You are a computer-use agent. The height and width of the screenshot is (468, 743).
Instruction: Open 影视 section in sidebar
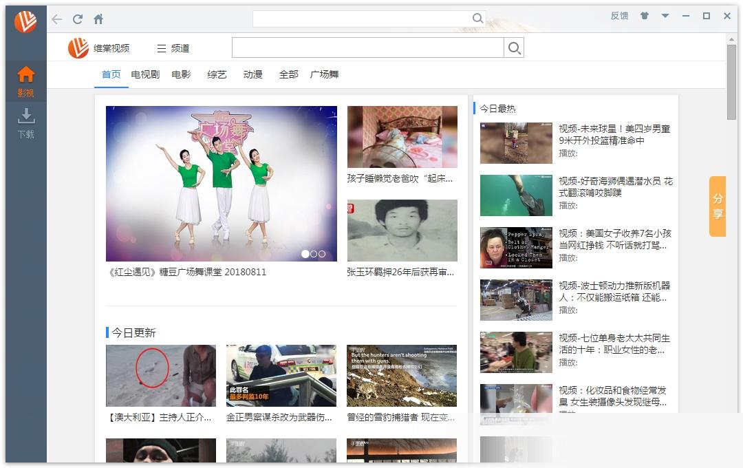pyautogui.click(x=26, y=82)
